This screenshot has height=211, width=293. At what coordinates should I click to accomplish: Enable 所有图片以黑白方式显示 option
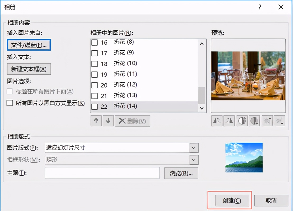10,103
